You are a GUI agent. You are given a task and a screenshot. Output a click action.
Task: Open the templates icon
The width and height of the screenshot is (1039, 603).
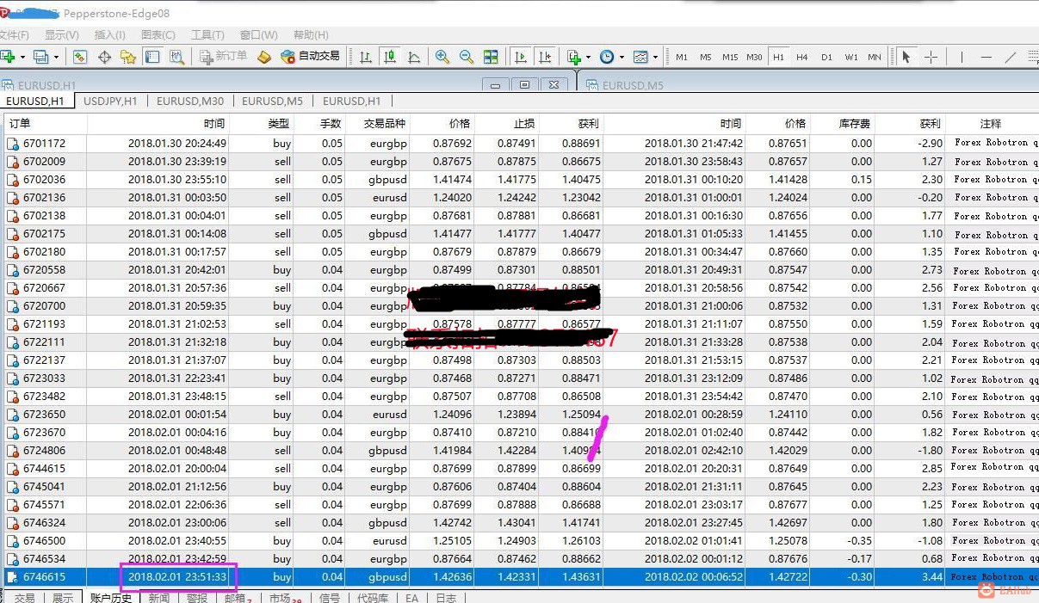(x=640, y=57)
